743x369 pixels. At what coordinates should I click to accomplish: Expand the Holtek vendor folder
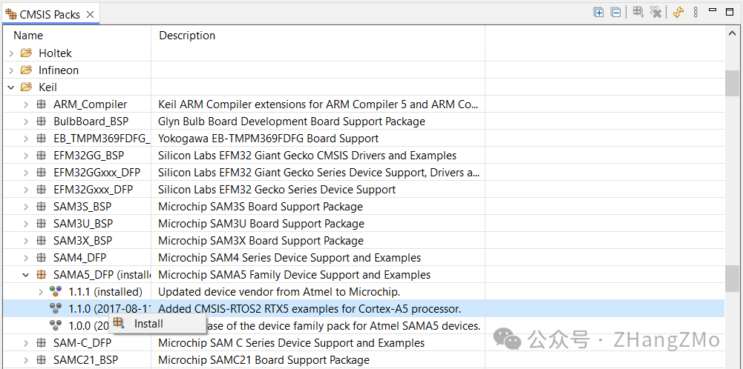pyautogui.click(x=11, y=53)
